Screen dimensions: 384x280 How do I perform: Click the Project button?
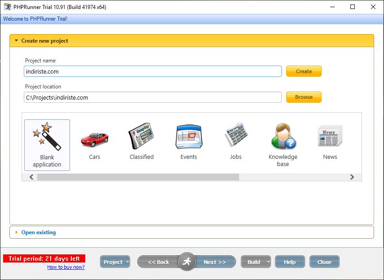pos(113,262)
